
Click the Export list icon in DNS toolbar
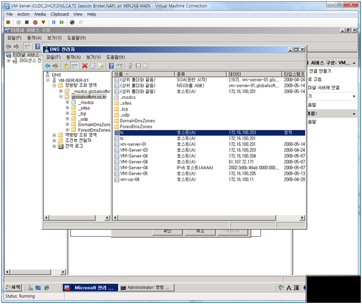101,66
